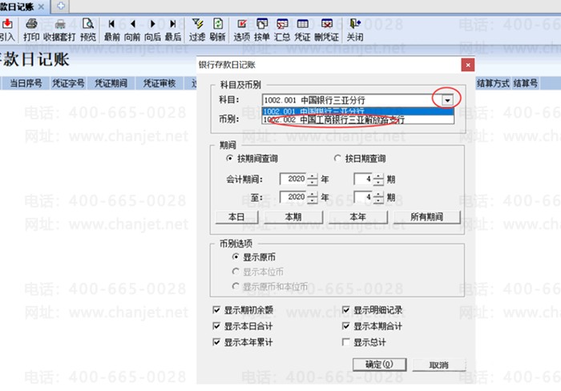
Task: Click the 凭证字号 column header
Action: (x=68, y=83)
